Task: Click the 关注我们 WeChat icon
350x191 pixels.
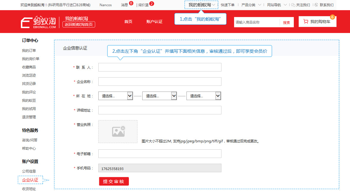Action: (293, 5)
